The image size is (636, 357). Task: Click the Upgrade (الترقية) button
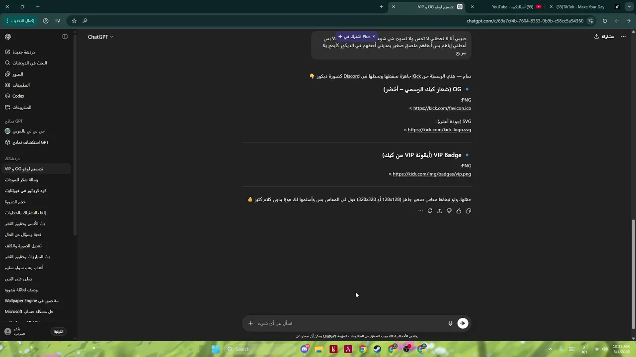coord(59,331)
